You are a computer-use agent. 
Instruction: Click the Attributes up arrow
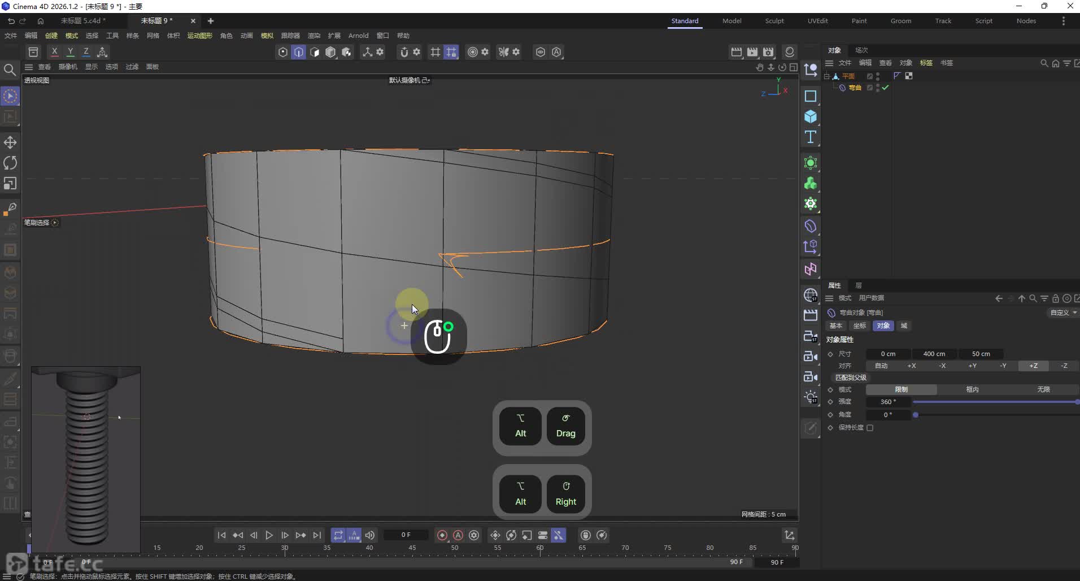[x=1022, y=298]
